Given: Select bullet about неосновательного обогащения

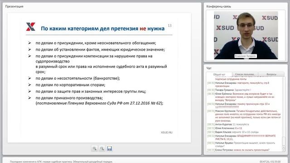Looking at the screenshot, I should [96, 43].
